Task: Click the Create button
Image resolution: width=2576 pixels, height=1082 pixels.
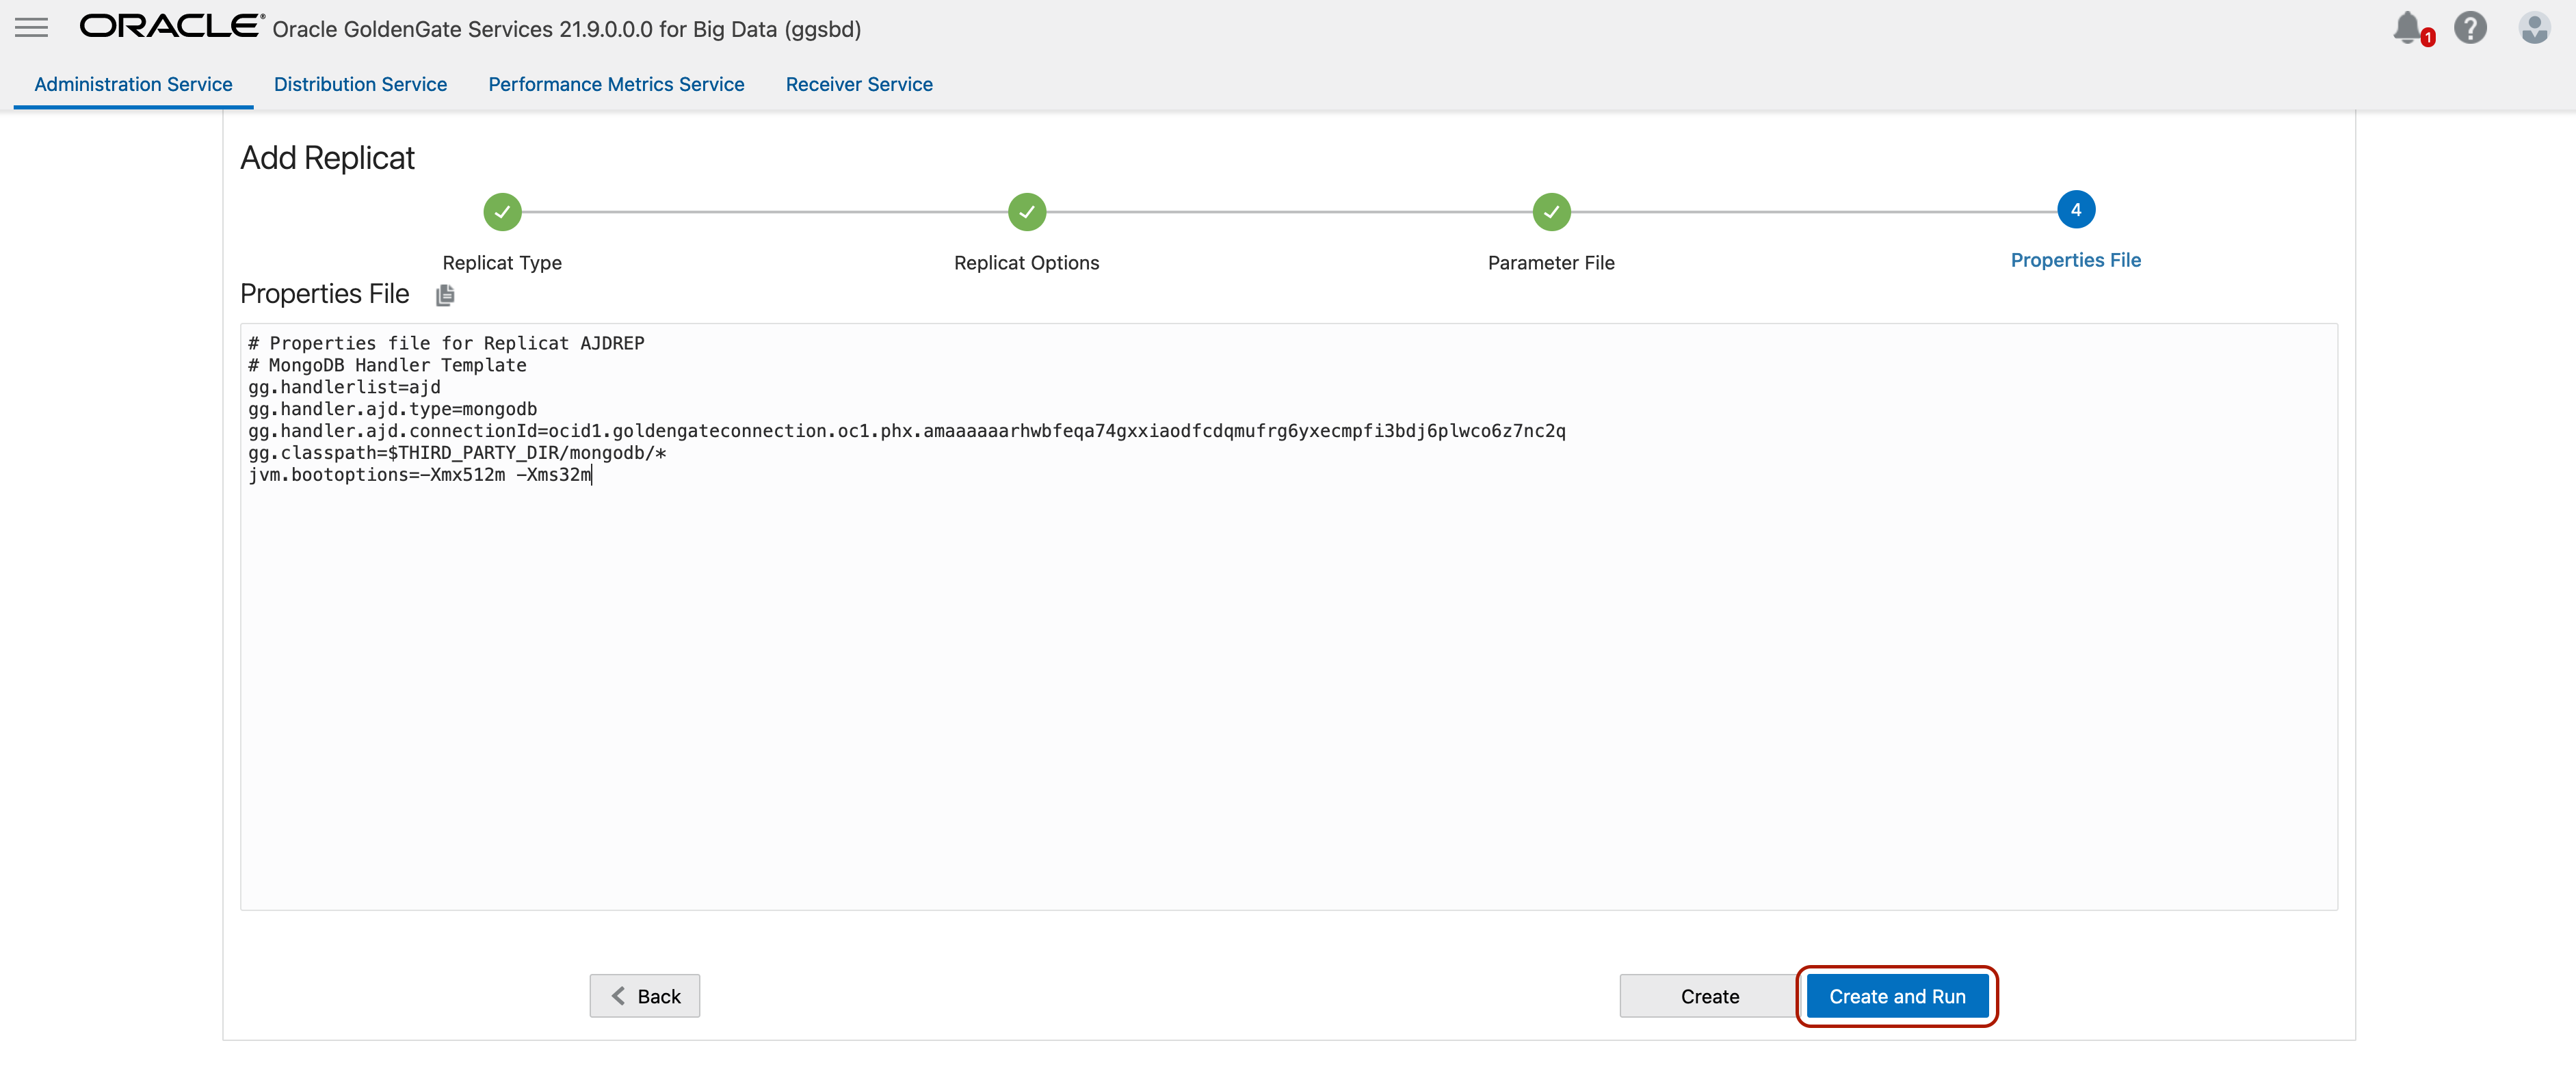Action: (x=1709, y=996)
